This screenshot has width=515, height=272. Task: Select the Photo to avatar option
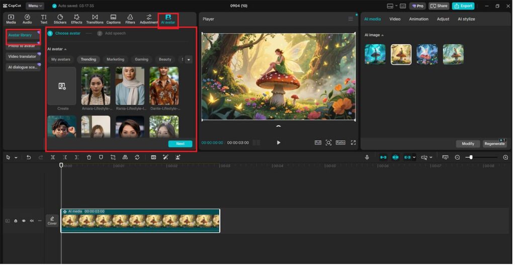(x=22, y=46)
